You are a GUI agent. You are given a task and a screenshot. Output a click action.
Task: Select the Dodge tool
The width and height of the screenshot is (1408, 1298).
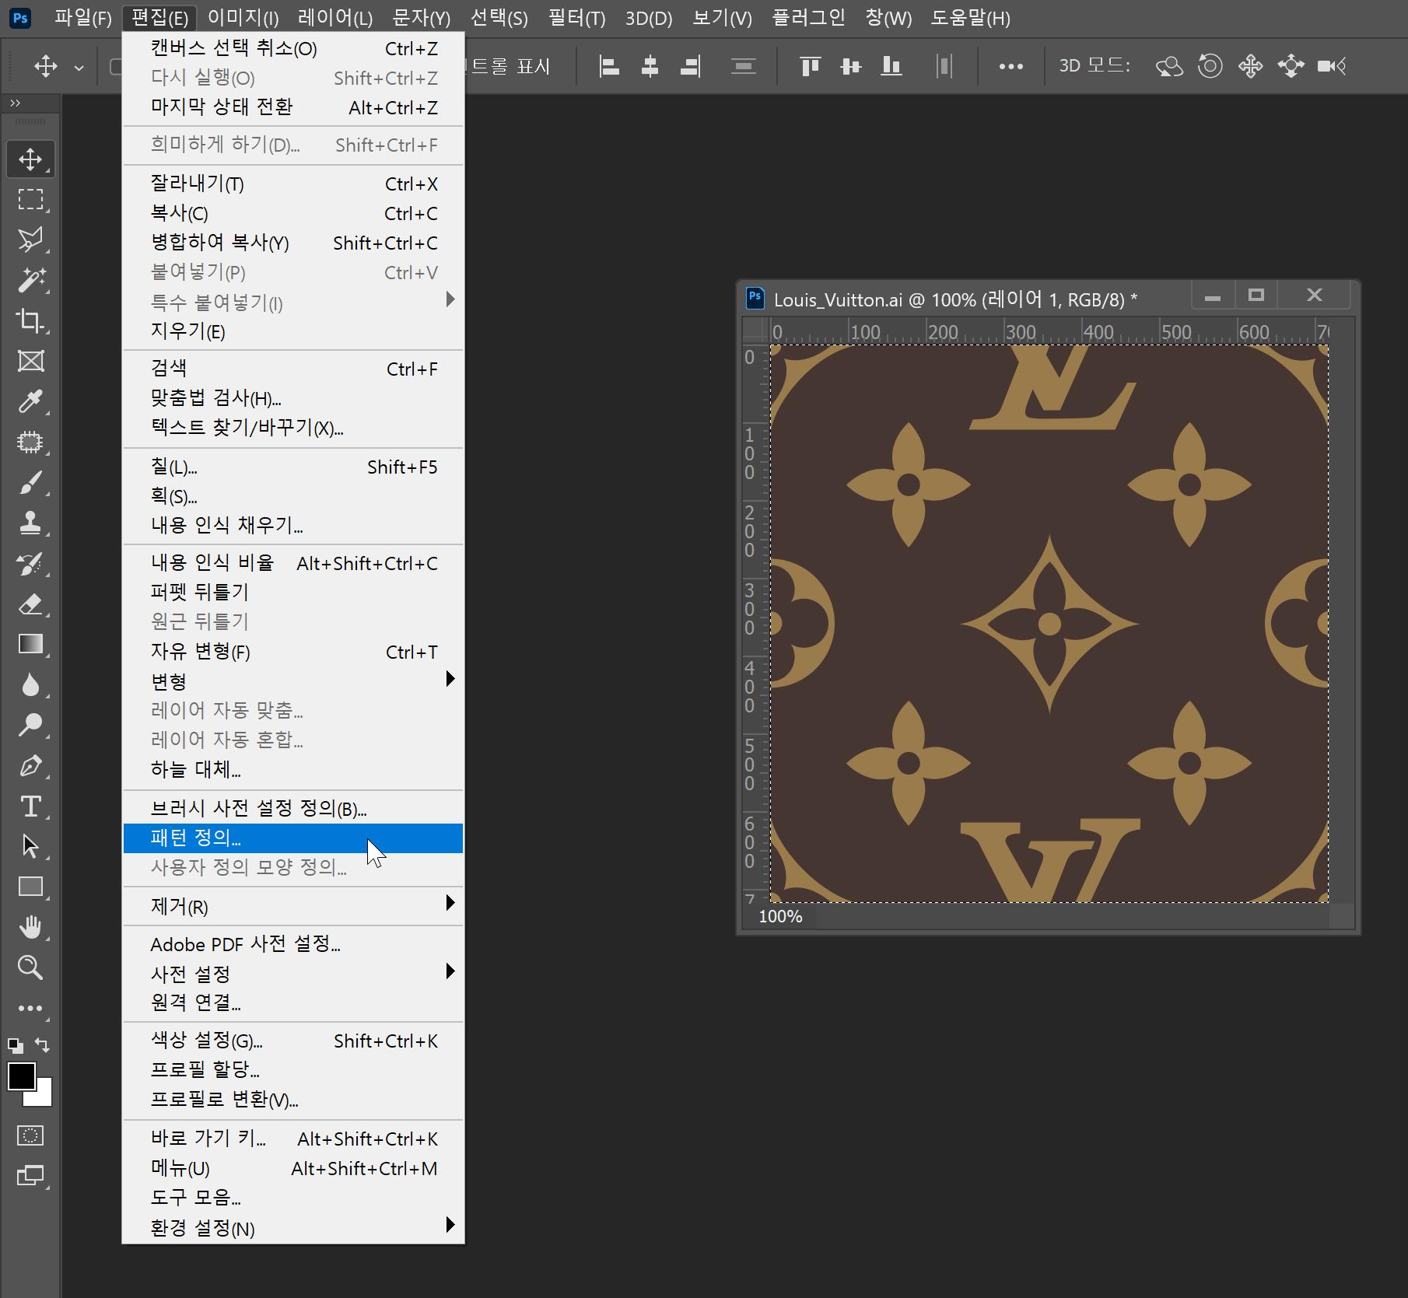point(30,726)
